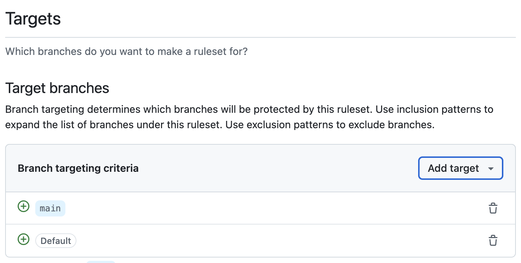
Task: Remove the Default branch target
Action: 493,240
